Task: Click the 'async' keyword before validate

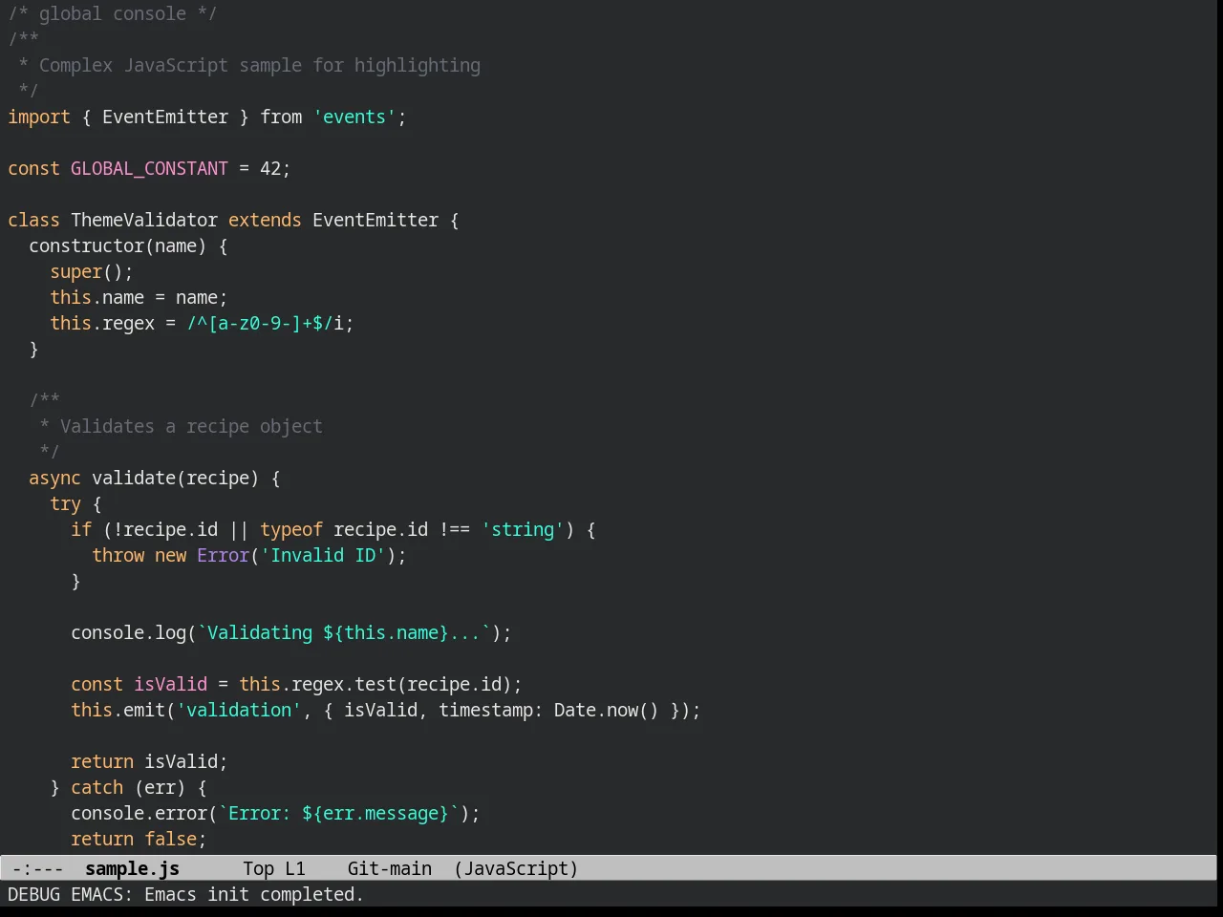Action: (54, 478)
